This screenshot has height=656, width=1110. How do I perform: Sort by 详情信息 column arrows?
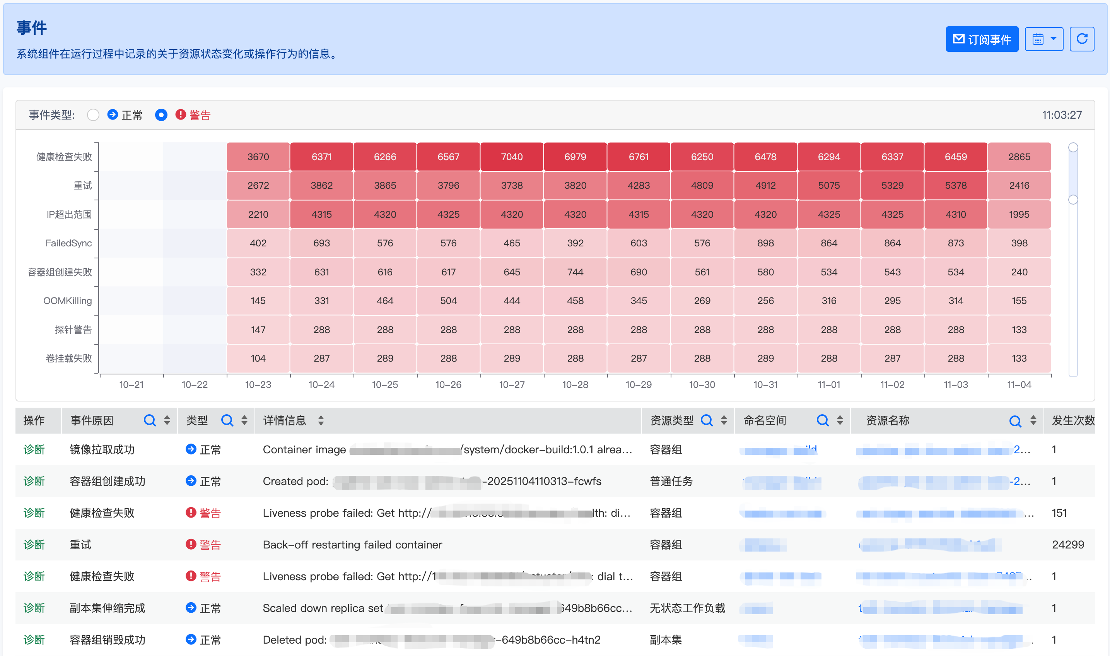321,420
